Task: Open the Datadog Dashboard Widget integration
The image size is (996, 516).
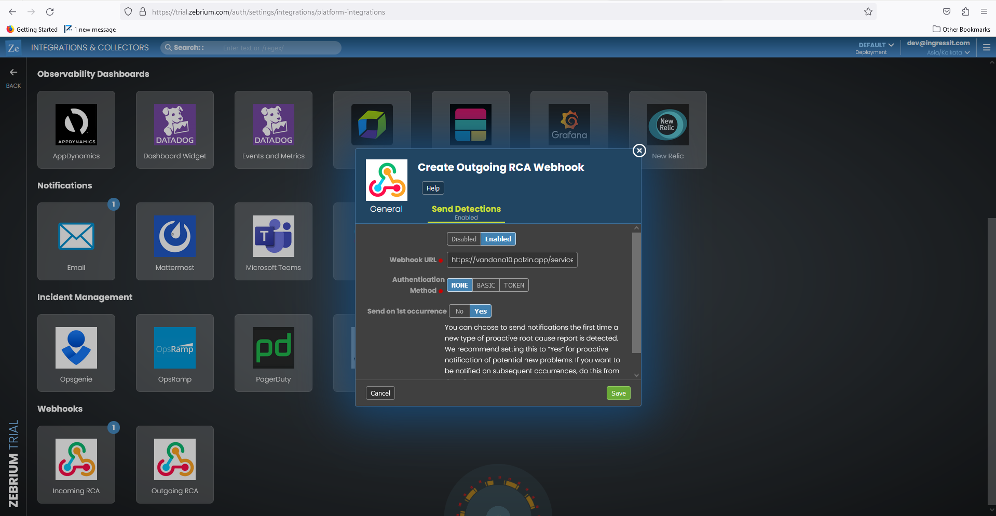Action: [175, 130]
